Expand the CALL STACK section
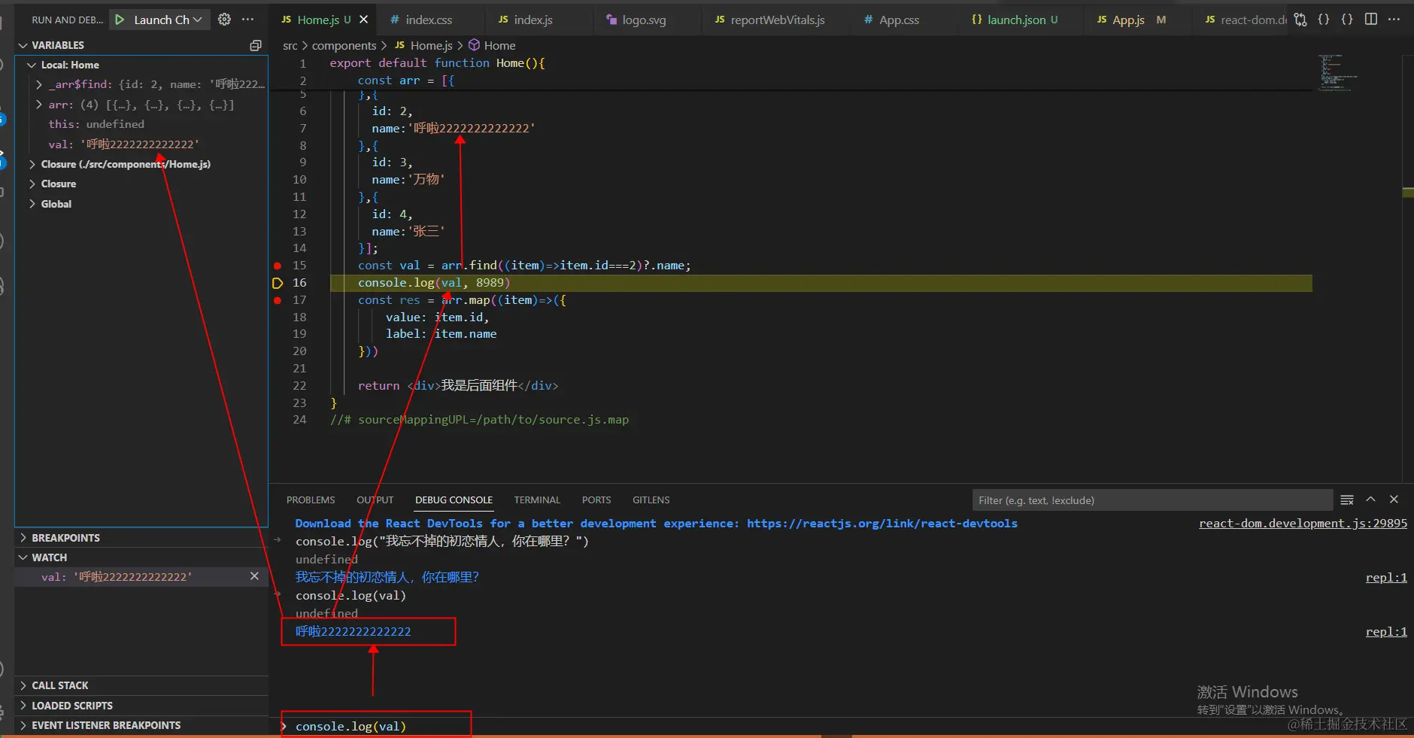 point(60,685)
